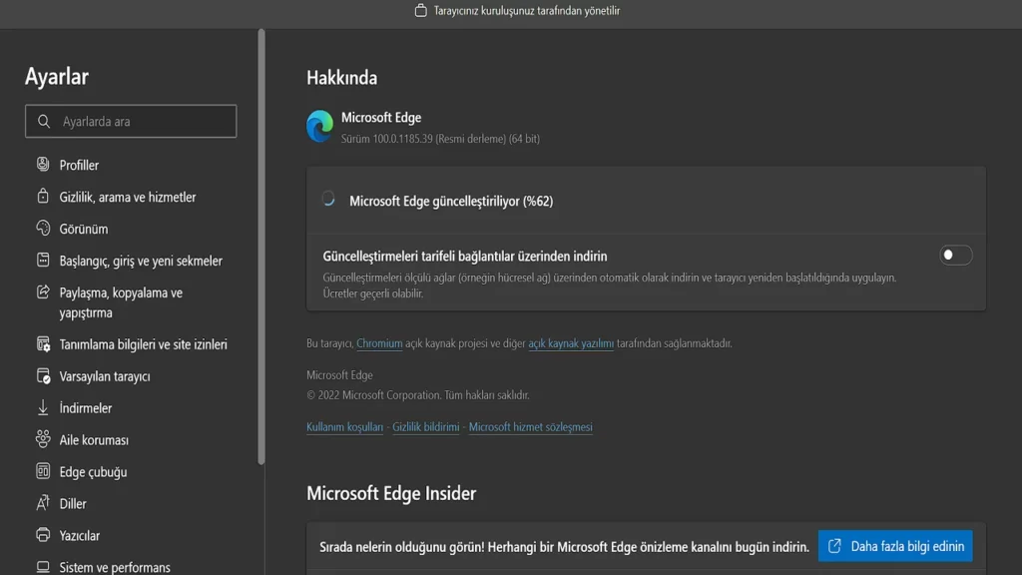Click the lock icon beside Gizlilik, arama ve hizmetler

[43, 197]
